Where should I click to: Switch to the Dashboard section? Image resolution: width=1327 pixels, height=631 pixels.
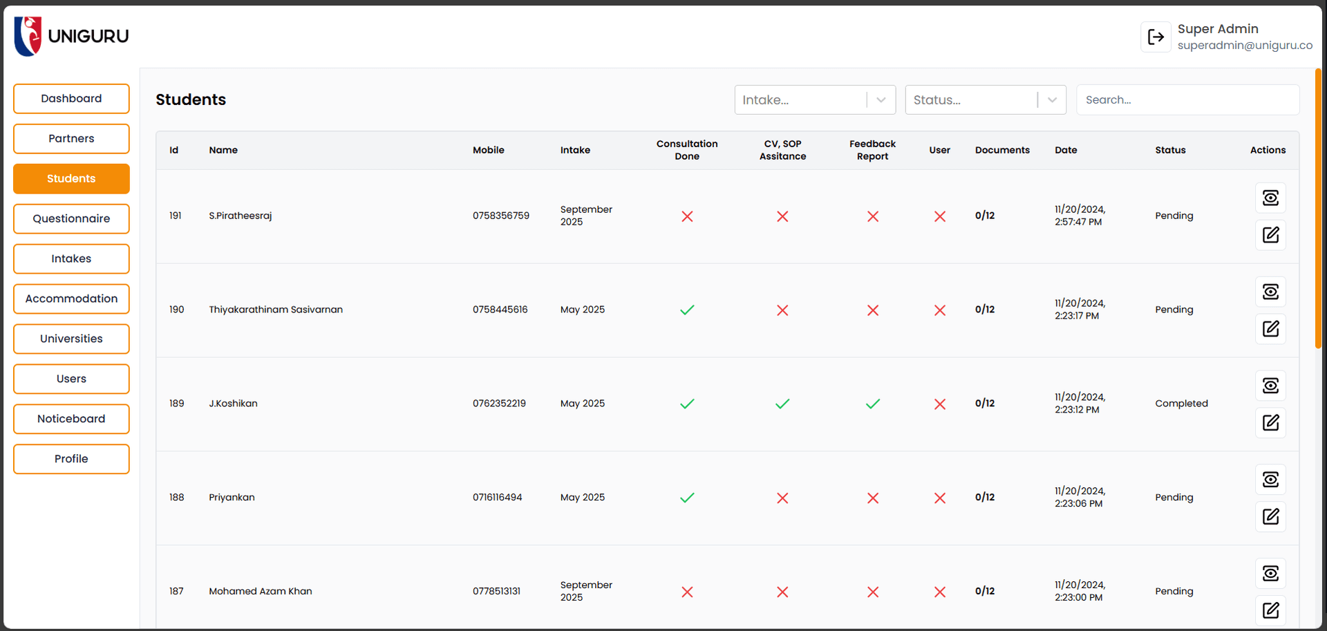(71, 98)
